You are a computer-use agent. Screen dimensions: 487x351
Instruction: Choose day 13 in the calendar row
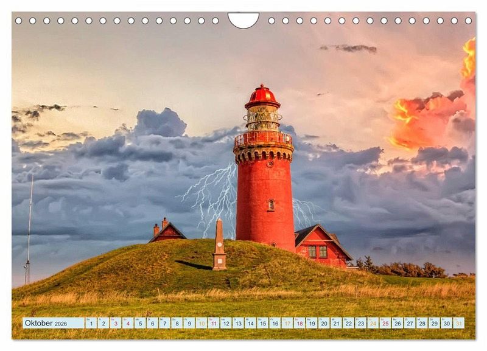point(238,323)
